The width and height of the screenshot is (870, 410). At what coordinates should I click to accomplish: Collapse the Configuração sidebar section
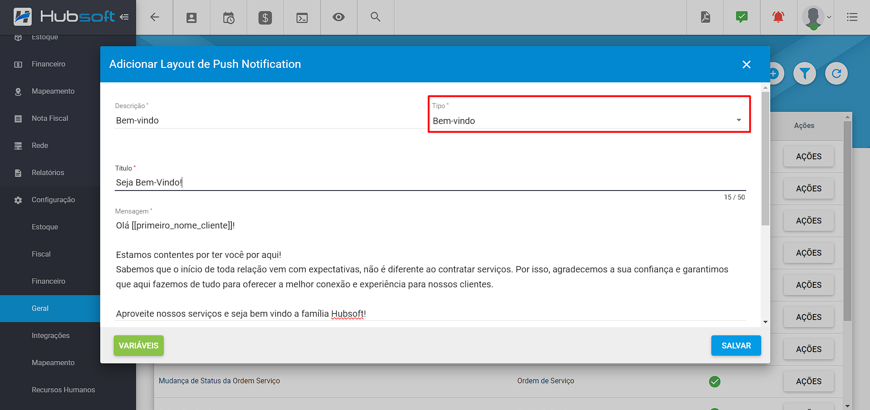53,200
